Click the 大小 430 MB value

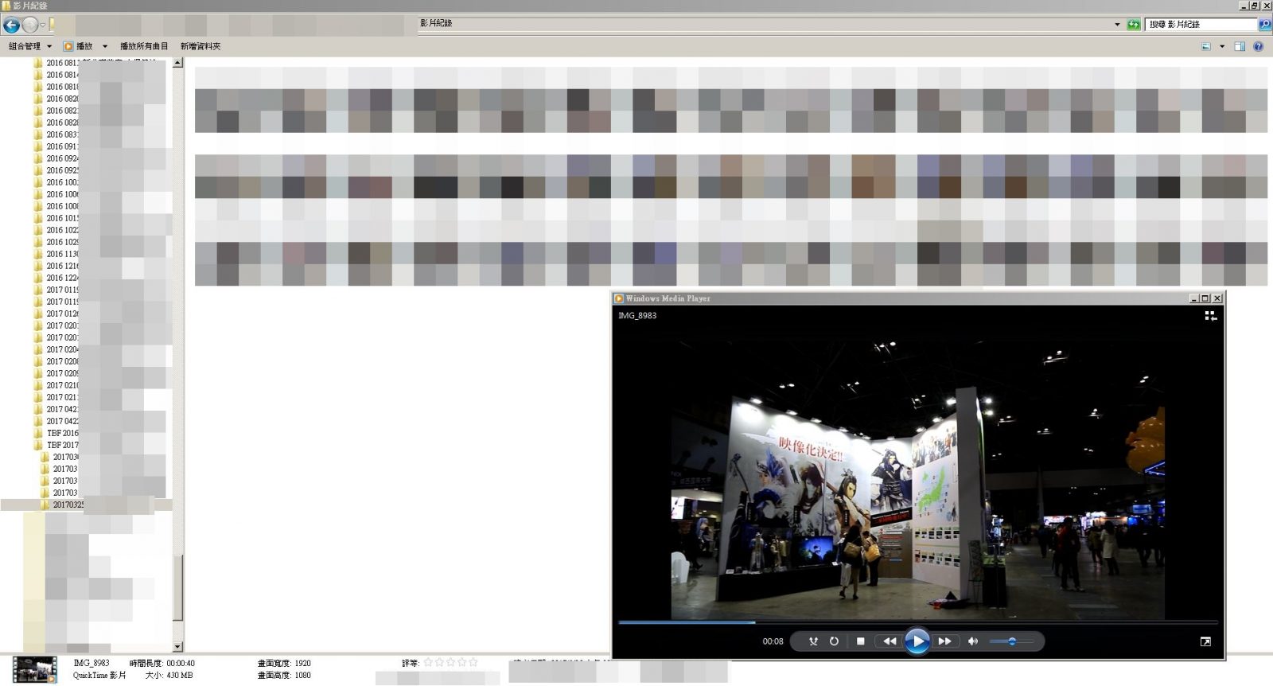180,675
